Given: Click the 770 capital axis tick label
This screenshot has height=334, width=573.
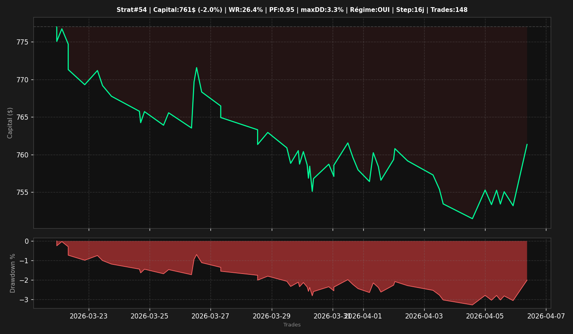Looking at the screenshot, I should [x=23, y=80].
